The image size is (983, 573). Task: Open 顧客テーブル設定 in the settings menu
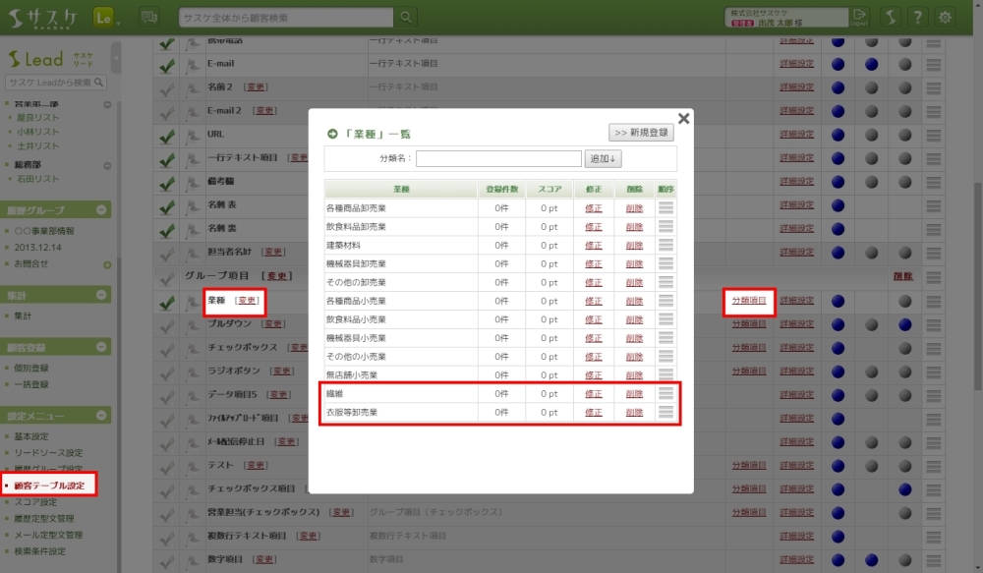[55, 486]
